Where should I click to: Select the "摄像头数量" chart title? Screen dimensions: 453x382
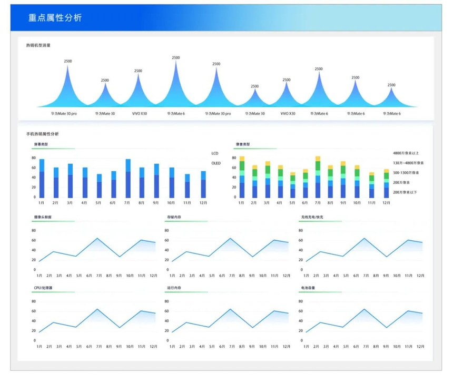point(43,217)
